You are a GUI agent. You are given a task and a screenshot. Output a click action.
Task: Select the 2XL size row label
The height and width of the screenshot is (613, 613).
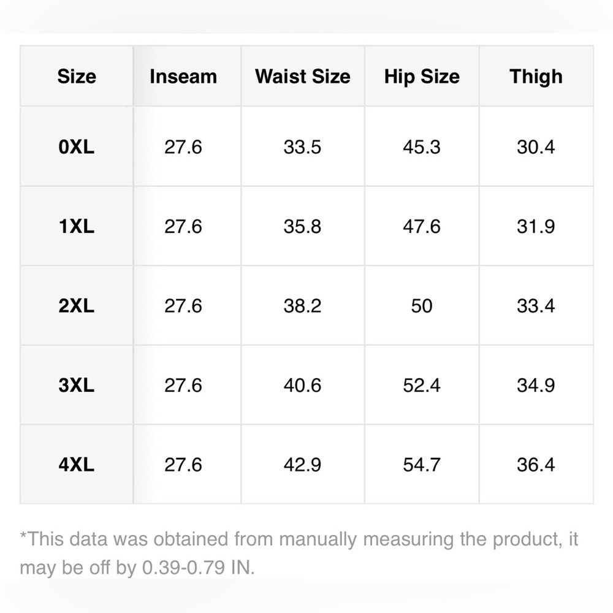coord(77,306)
